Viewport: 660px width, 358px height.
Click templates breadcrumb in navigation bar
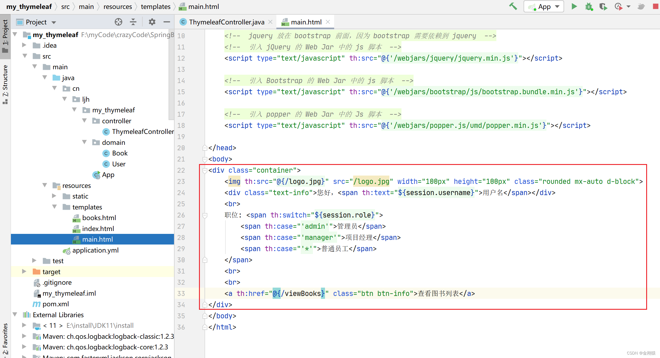click(156, 7)
